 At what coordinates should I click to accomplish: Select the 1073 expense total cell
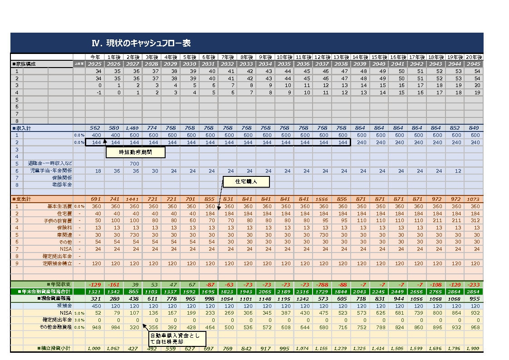pyautogui.click(x=474, y=199)
